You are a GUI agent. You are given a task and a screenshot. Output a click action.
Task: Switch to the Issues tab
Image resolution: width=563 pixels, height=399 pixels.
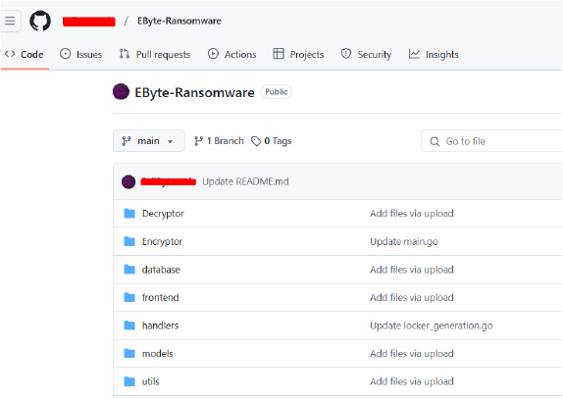click(x=80, y=55)
